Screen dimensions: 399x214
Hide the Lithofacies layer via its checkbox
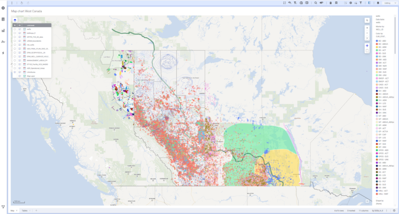19,72
